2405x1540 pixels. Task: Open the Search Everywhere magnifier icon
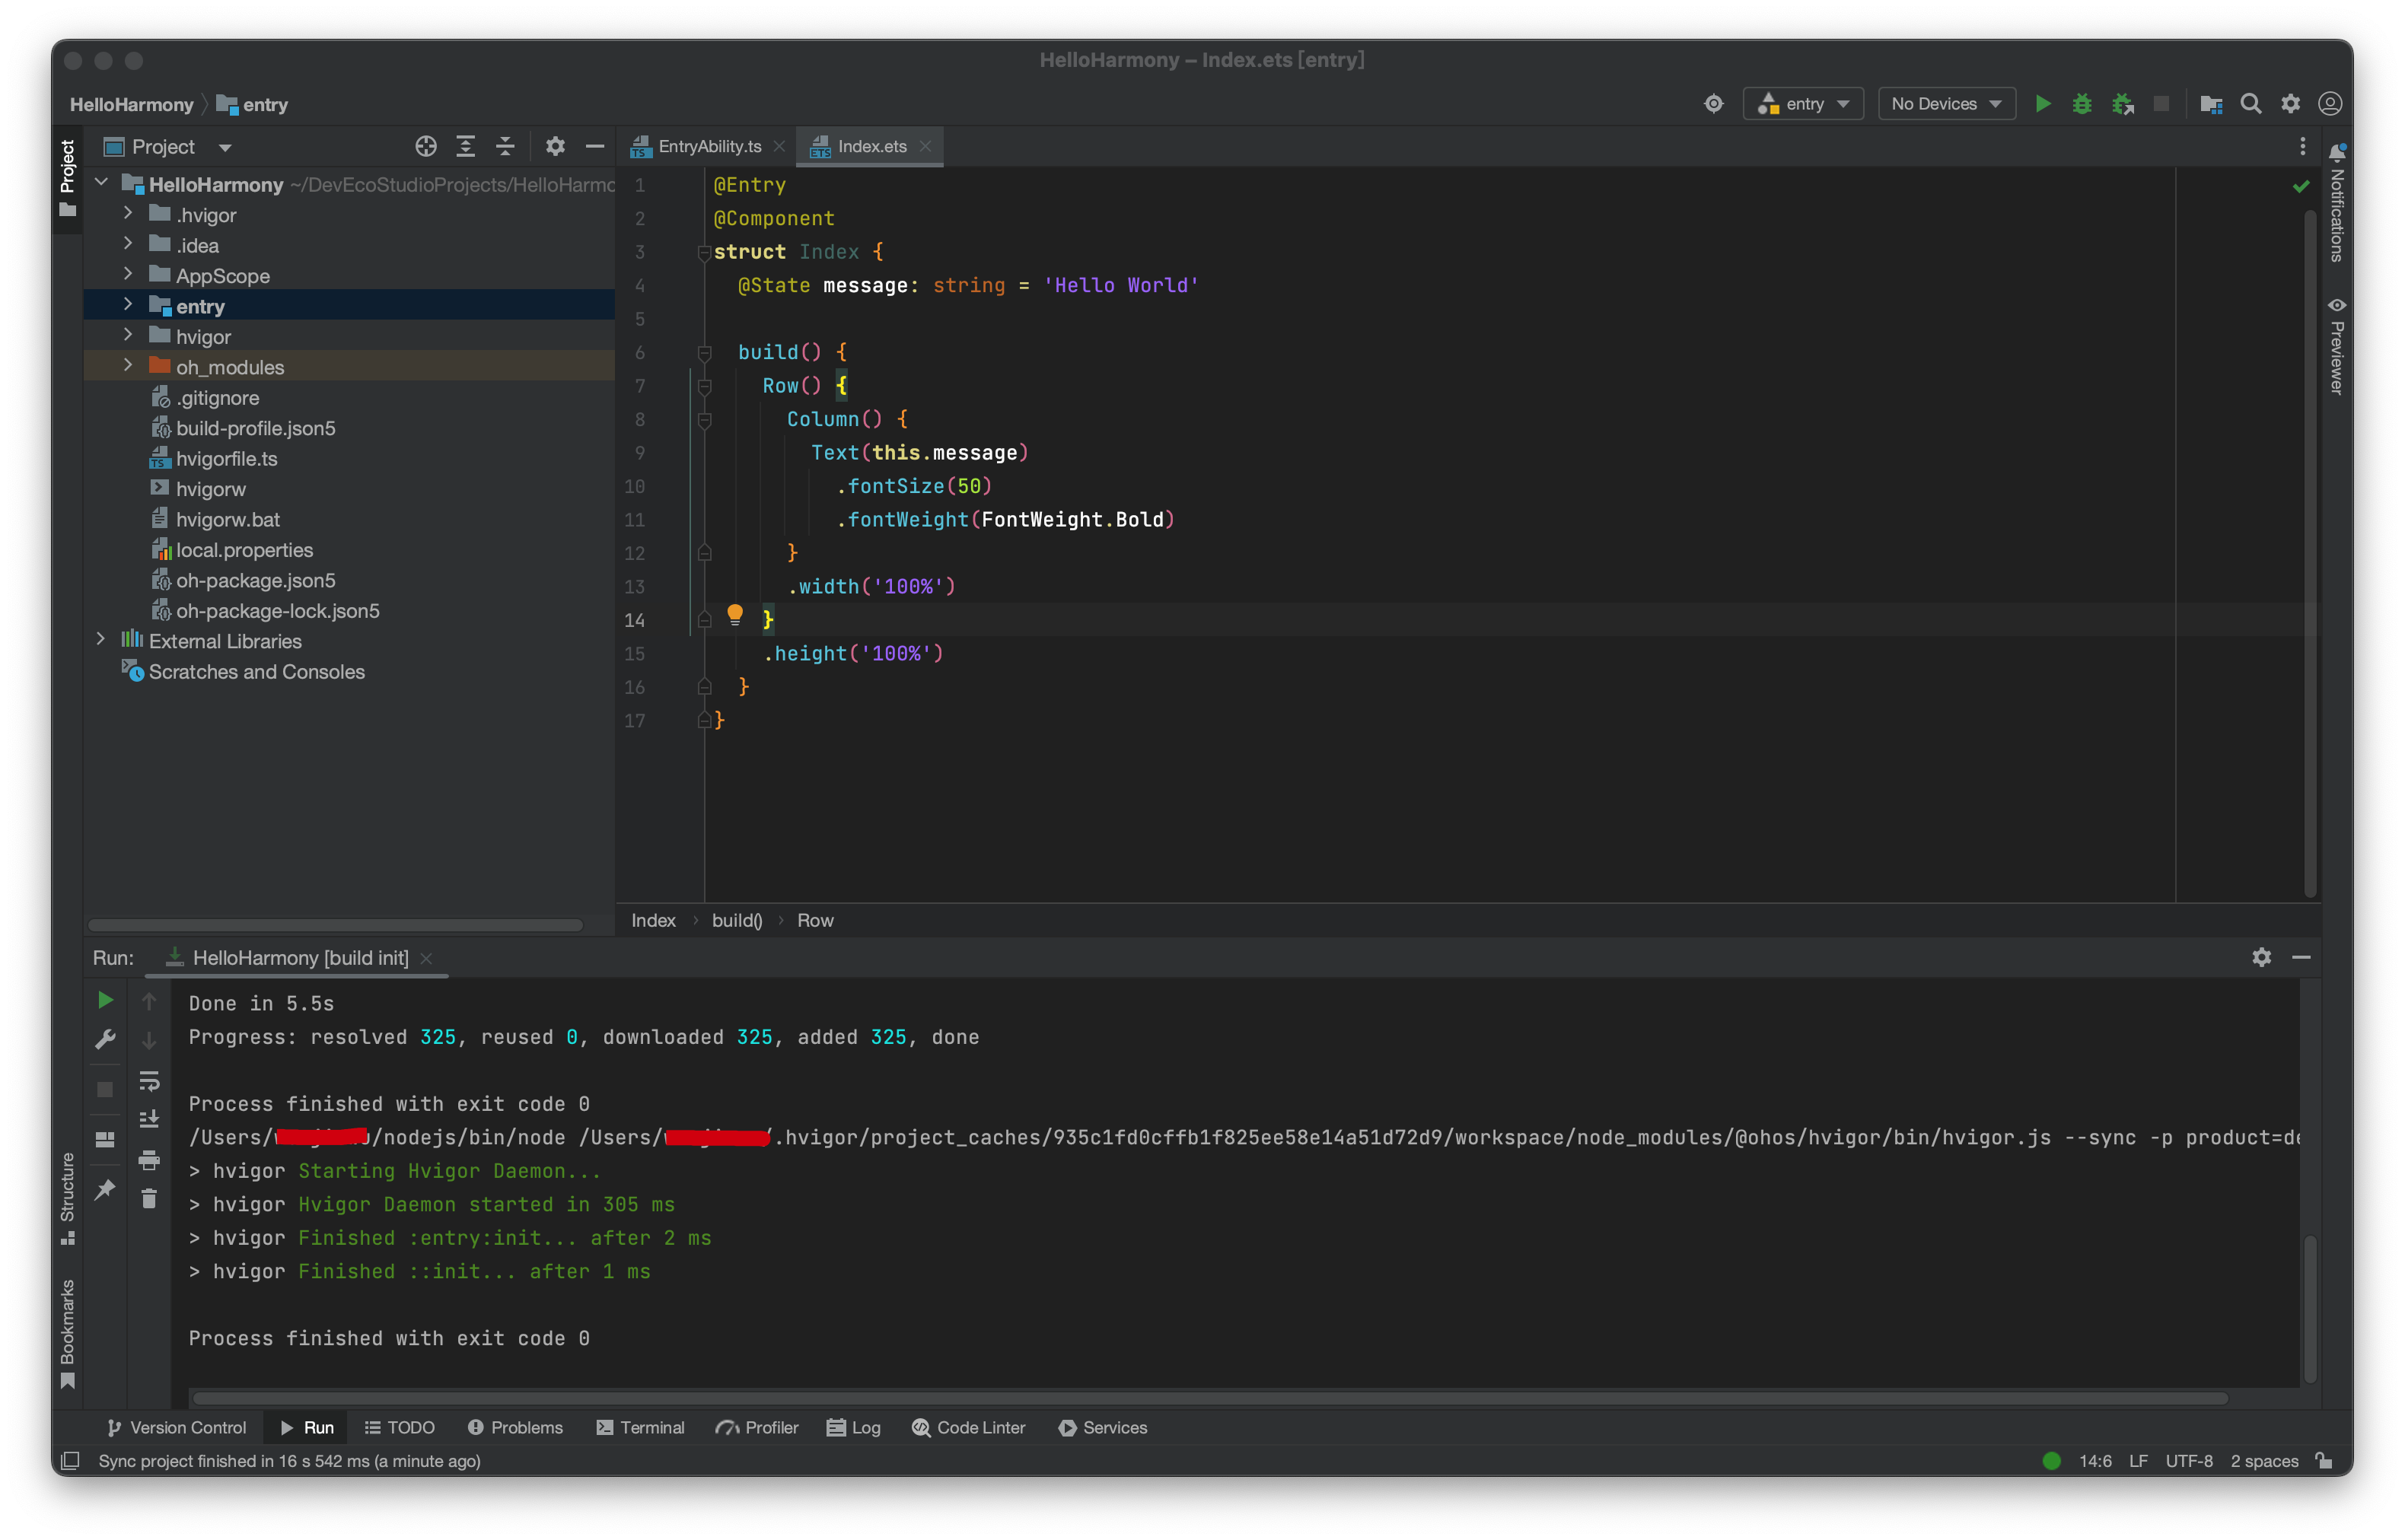pos(2251,104)
